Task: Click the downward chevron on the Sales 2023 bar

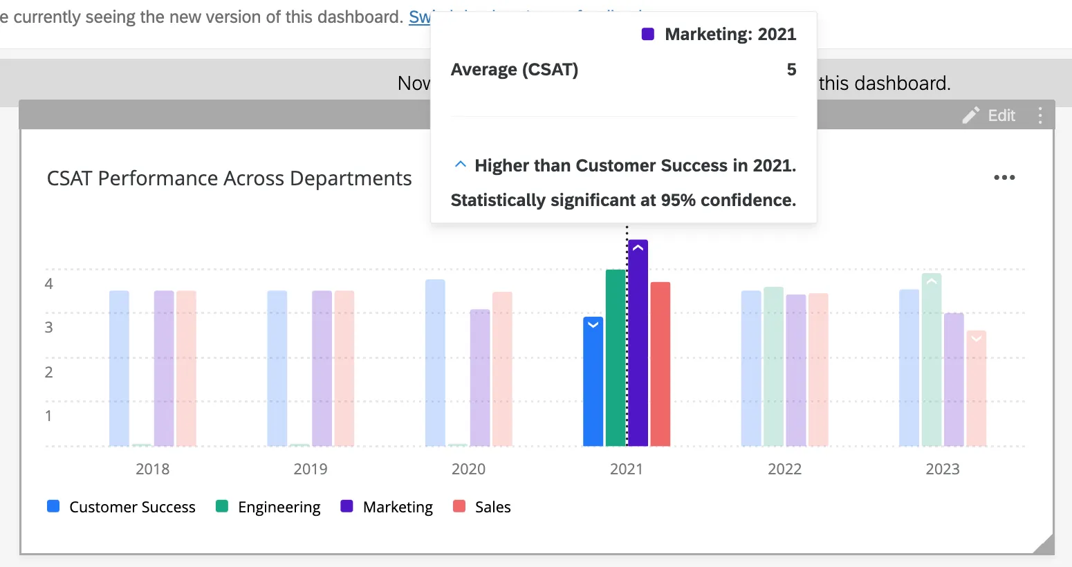Action: coord(977,338)
